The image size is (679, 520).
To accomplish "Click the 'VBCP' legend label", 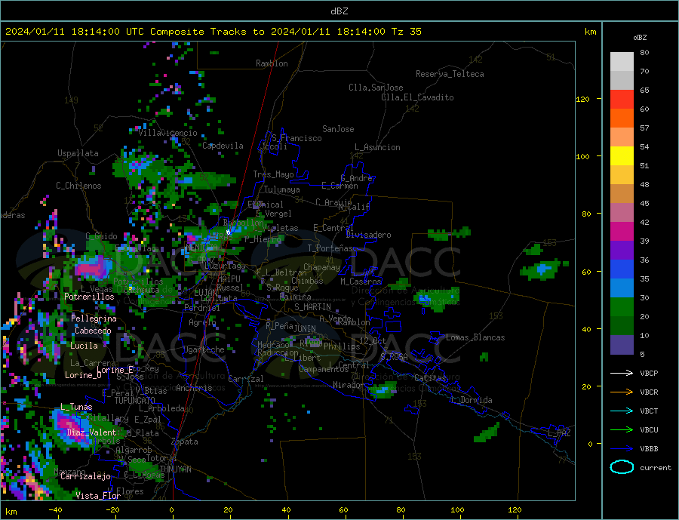I will click(649, 373).
